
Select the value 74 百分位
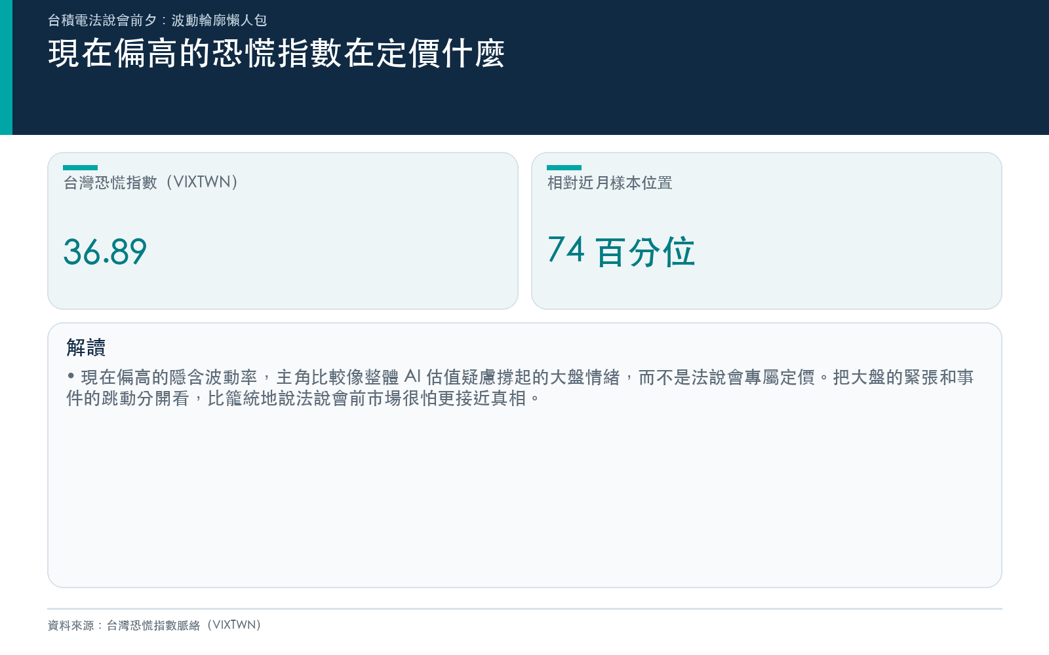pos(621,252)
